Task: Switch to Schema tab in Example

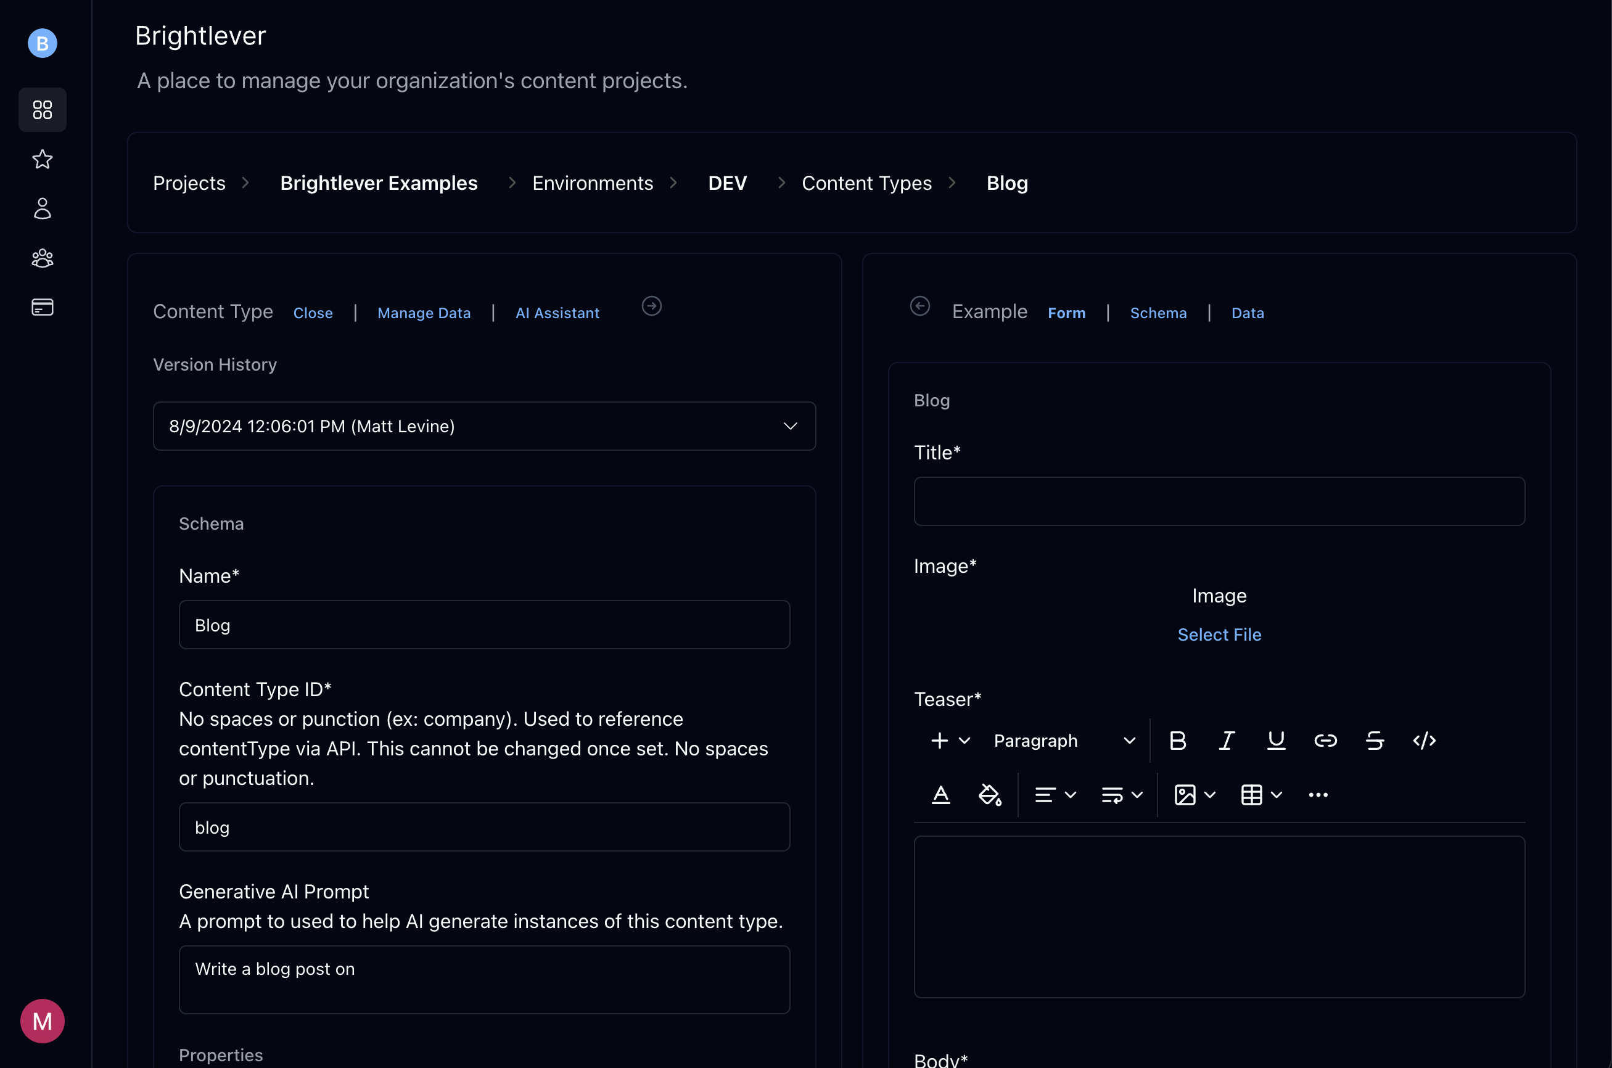Action: 1158,313
